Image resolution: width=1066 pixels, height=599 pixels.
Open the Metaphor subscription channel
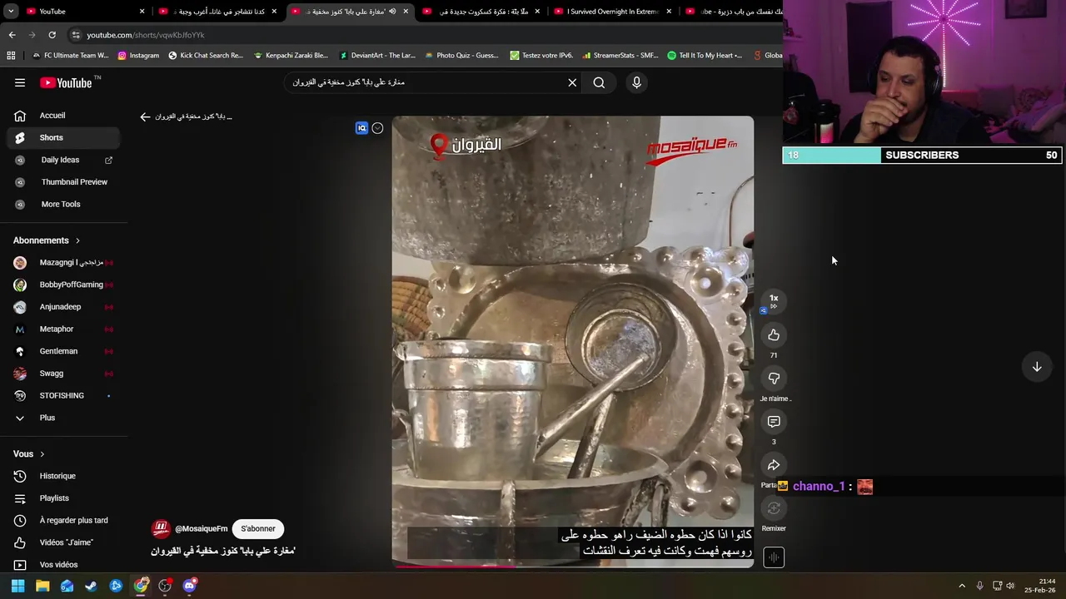(x=64, y=329)
